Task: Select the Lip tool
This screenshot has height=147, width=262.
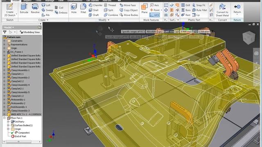Action: pyautogui.click(x=196, y=15)
